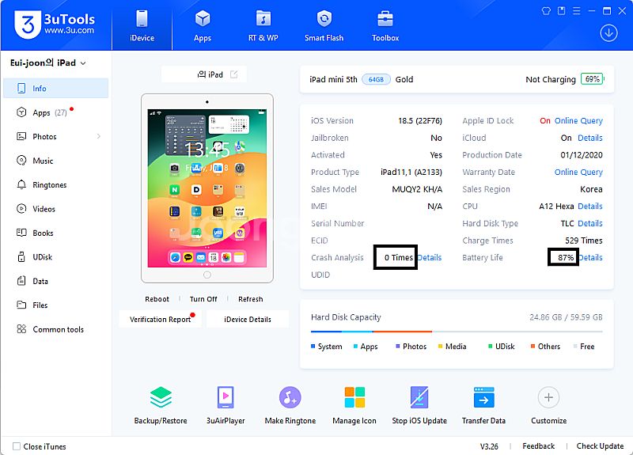Click Apple ID Lock Online Query link
Screen dimensions: 633x455
coord(578,121)
